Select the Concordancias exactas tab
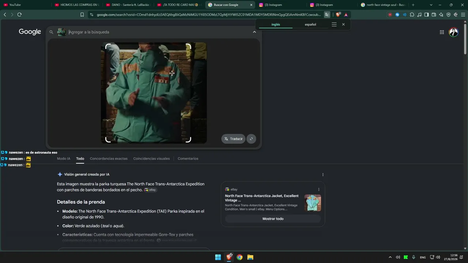Viewport: 468px width, 263px height. point(109,159)
